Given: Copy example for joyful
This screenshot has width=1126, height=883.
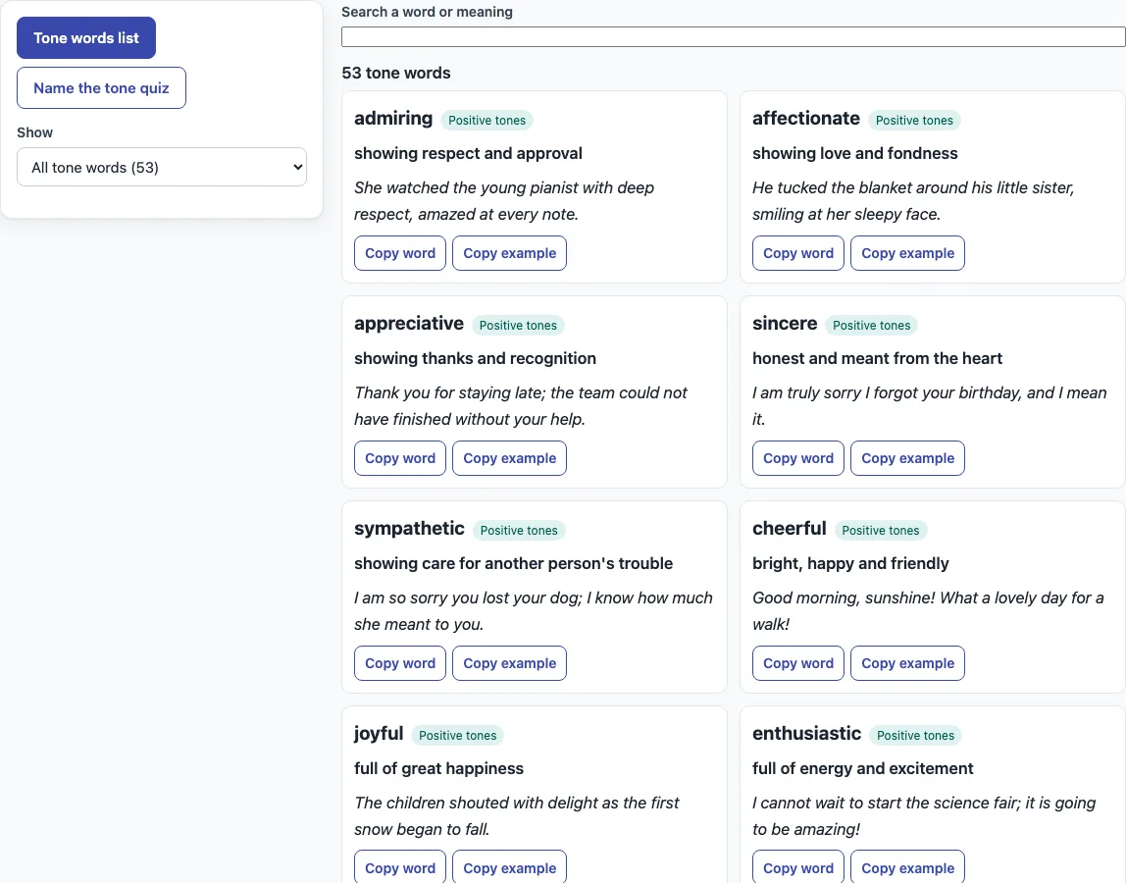Looking at the screenshot, I should (509, 868).
